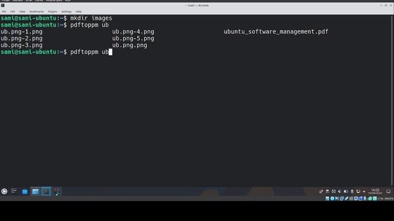The image size is (394, 221).
Task: Click ub.png-1.png in the terminal output
Action: pyautogui.click(x=22, y=32)
